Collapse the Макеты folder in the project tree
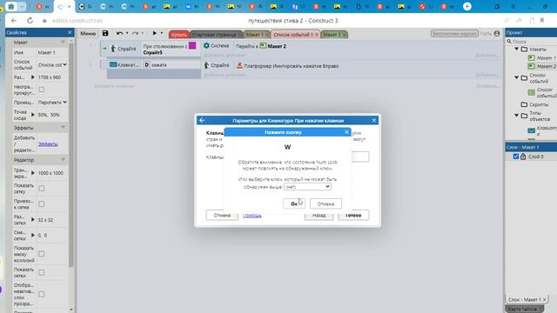Image resolution: width=557 pixels, height=313 pixels. tap(516, 49)
